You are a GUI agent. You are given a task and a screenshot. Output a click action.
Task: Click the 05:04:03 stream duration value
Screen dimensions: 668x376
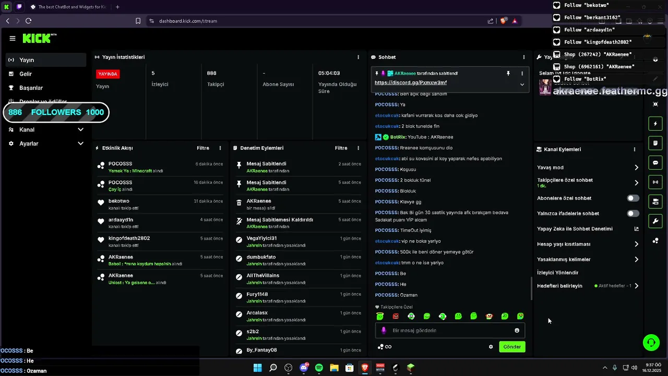click(x=329, y=73)
